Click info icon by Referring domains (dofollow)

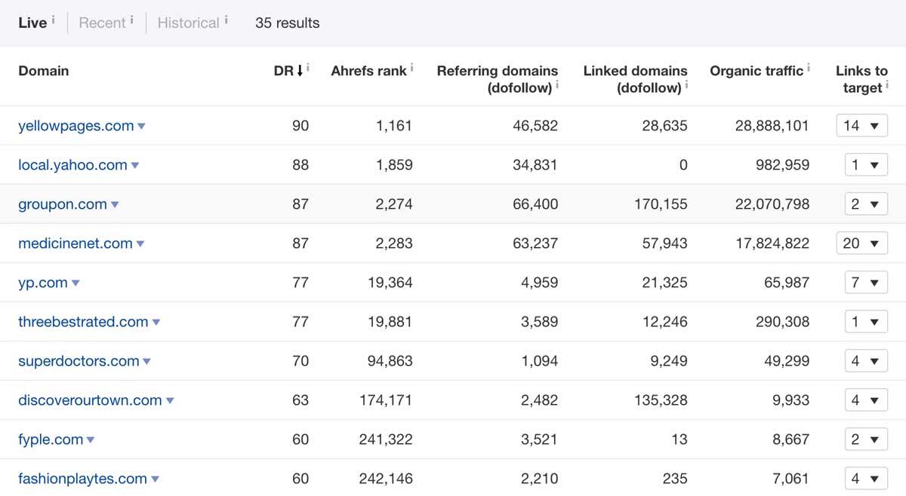click(557, 85)
